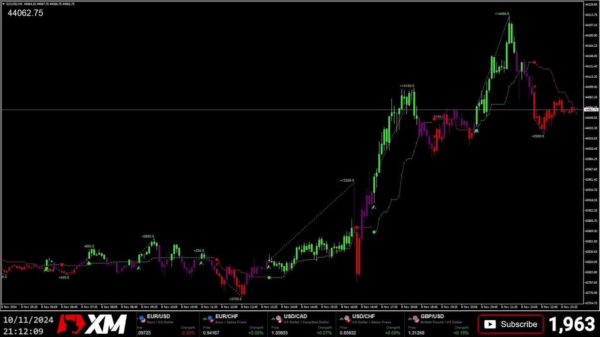
Task: Click the 8 Nov 2024 time axis label
Action: click(x=9, y=307)
